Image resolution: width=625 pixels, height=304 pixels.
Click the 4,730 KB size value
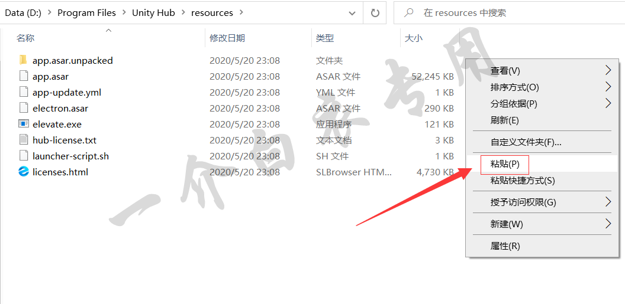click(x=435, y=172)
